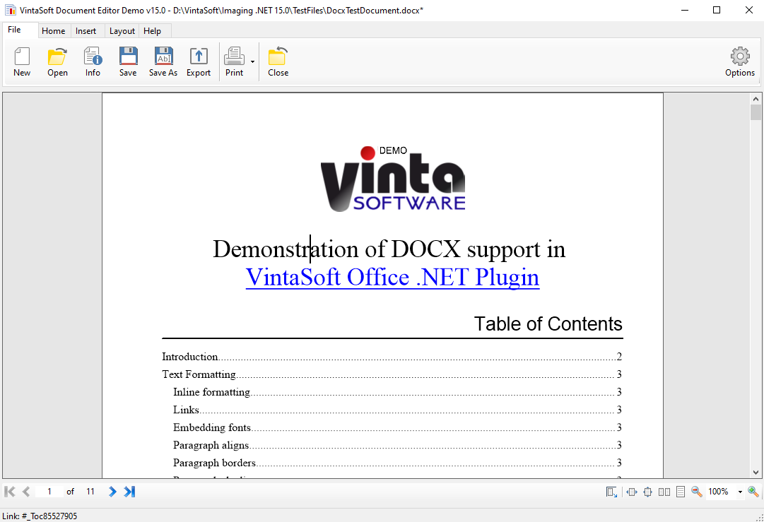This screenshot has width=764, height=522.
Task: Save the document with the Save icon
Action: pos(128,62)
